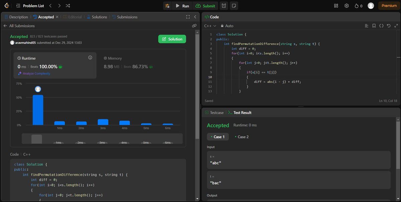Click the format code braces icon
This screenshot has width=401, height=202.
[x=381, y=25]
